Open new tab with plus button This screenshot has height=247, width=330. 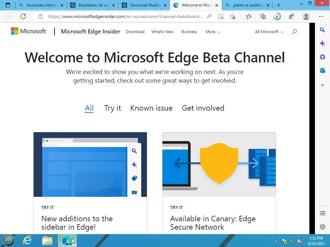(278, 5)
